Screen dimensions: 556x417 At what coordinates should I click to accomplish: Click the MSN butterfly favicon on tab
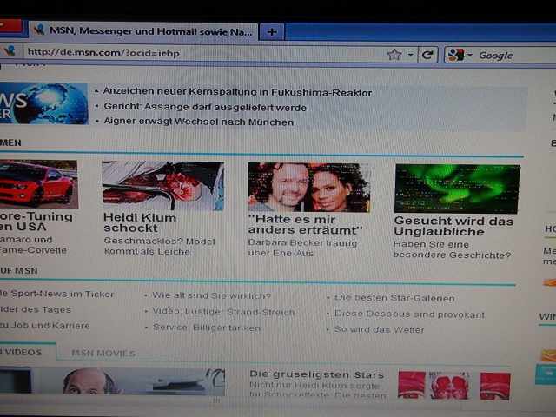tap(38, 30)
